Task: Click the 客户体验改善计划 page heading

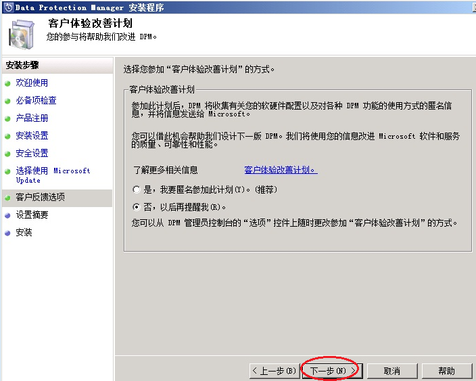Action: point(90,24)
